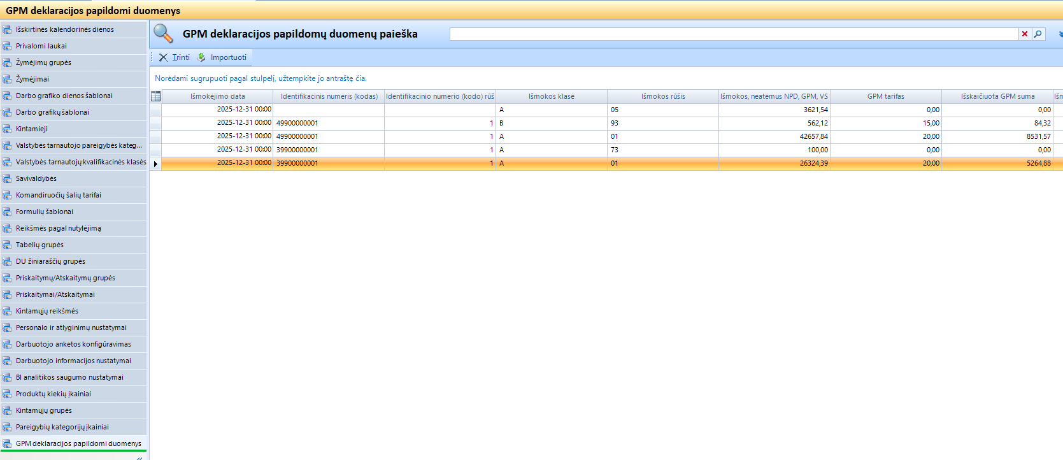
Task: Click the red X clear-search icon
Action: pos(1025,34)
